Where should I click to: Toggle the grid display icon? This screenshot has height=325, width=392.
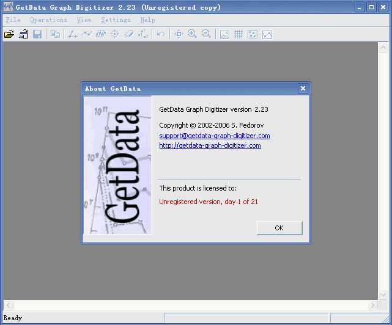click(239, 34)
